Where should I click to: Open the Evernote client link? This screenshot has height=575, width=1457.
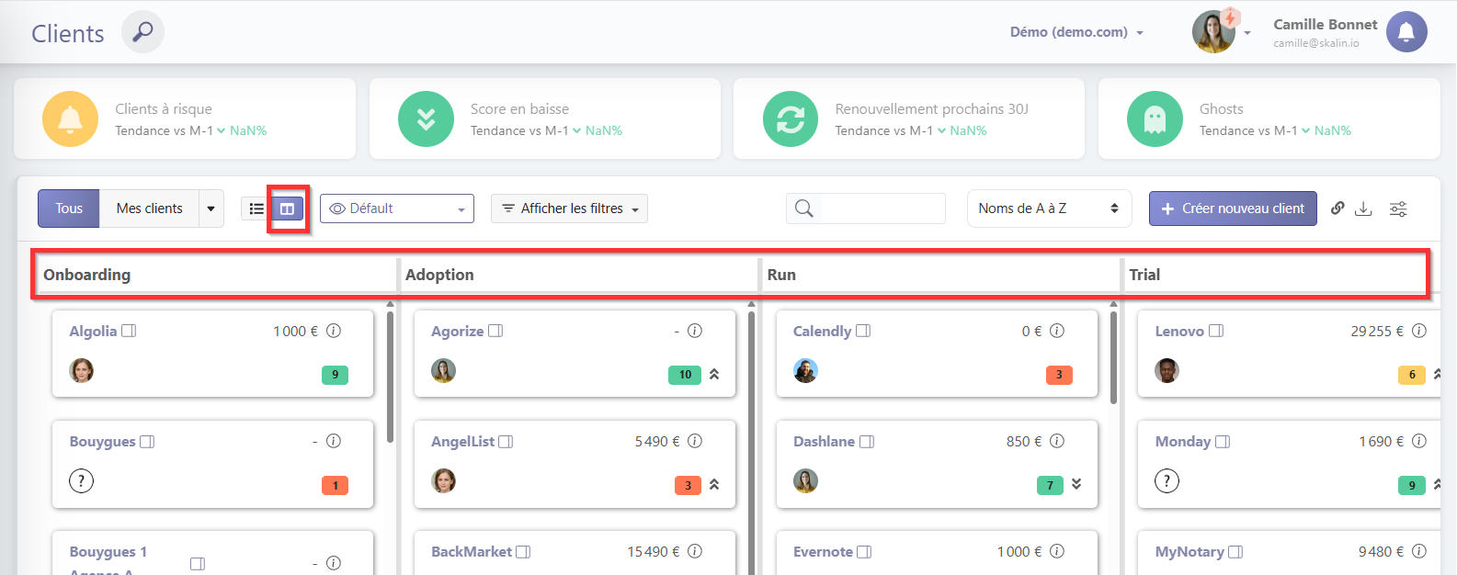(x=823, y=552)
